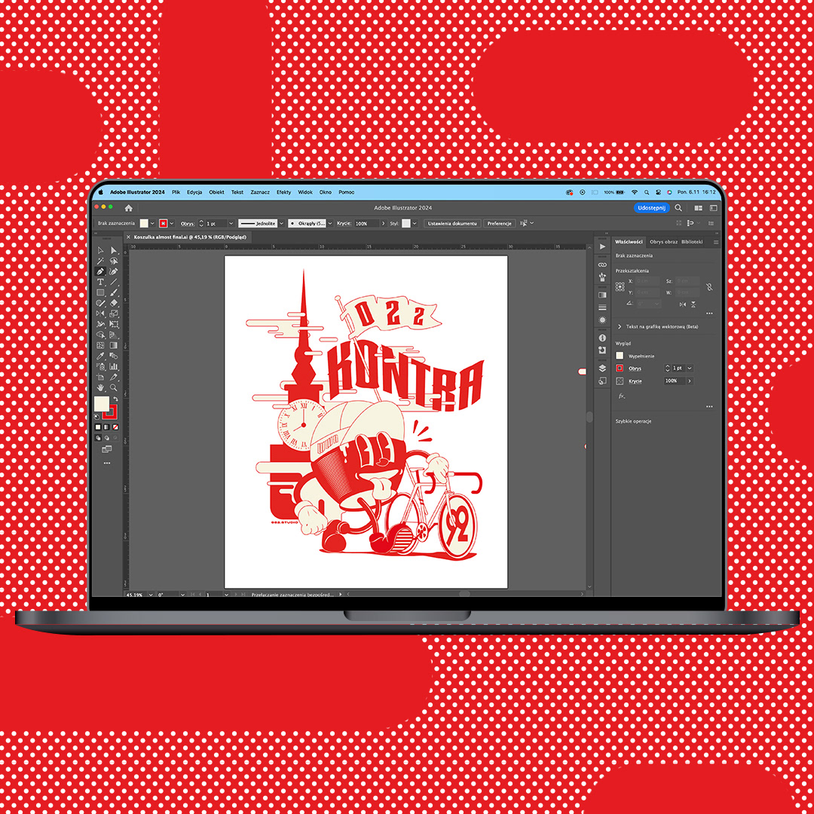
Task: Toggle Draw Normal mode
Action: point(98,437)
